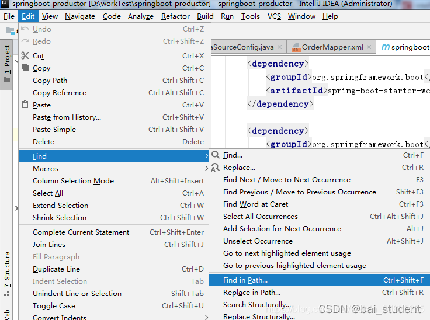Choose Find Next / Move to Next Occurrence
This screenshot has height=320, width=430.
[320, 180]
